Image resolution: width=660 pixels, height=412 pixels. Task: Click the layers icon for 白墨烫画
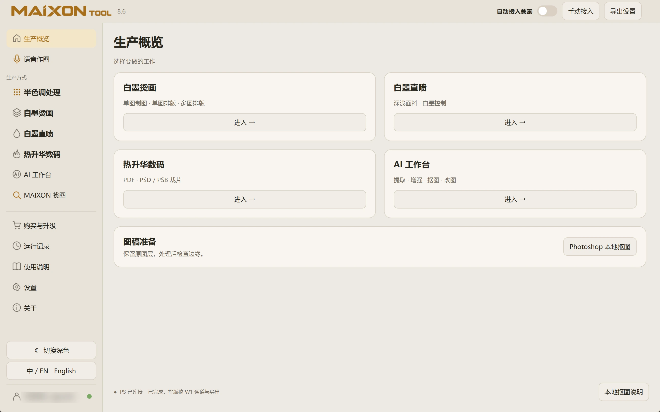pyautogui.click(x=17, y=113)
